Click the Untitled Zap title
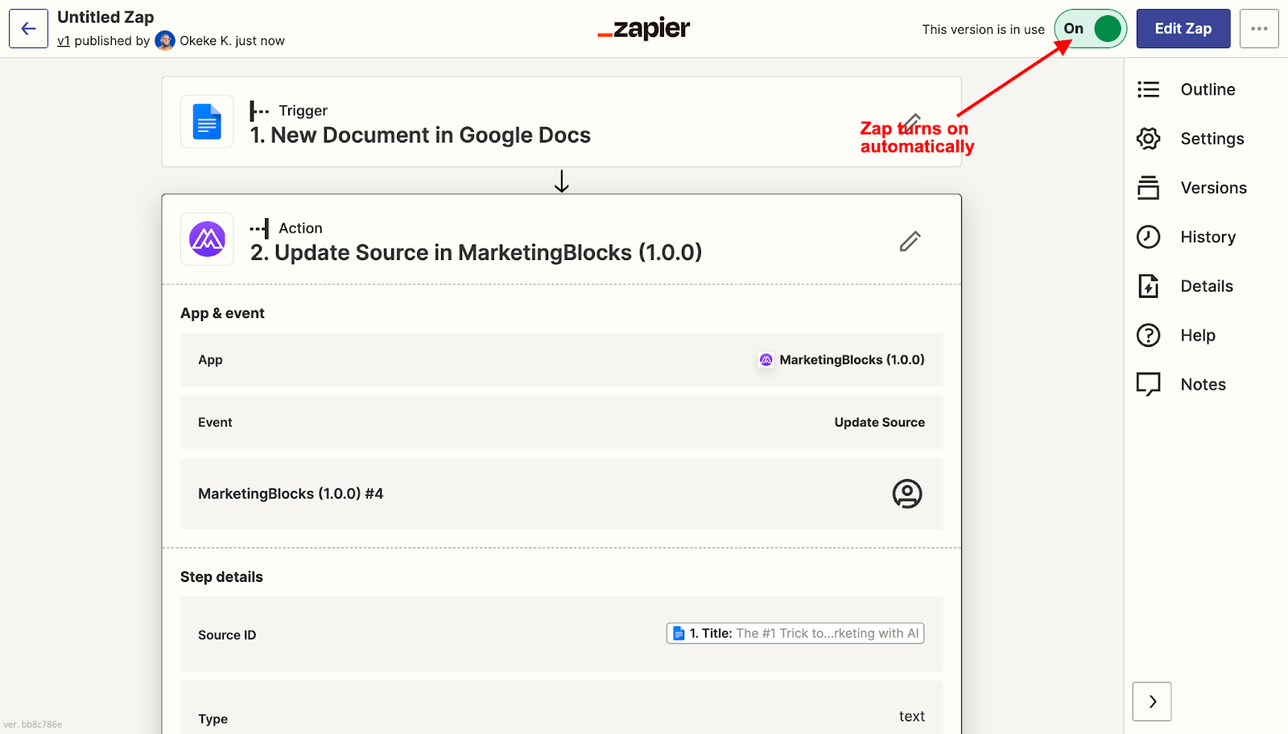The width and height of the screenshot is (1288, 734). [x=105, y=17]
